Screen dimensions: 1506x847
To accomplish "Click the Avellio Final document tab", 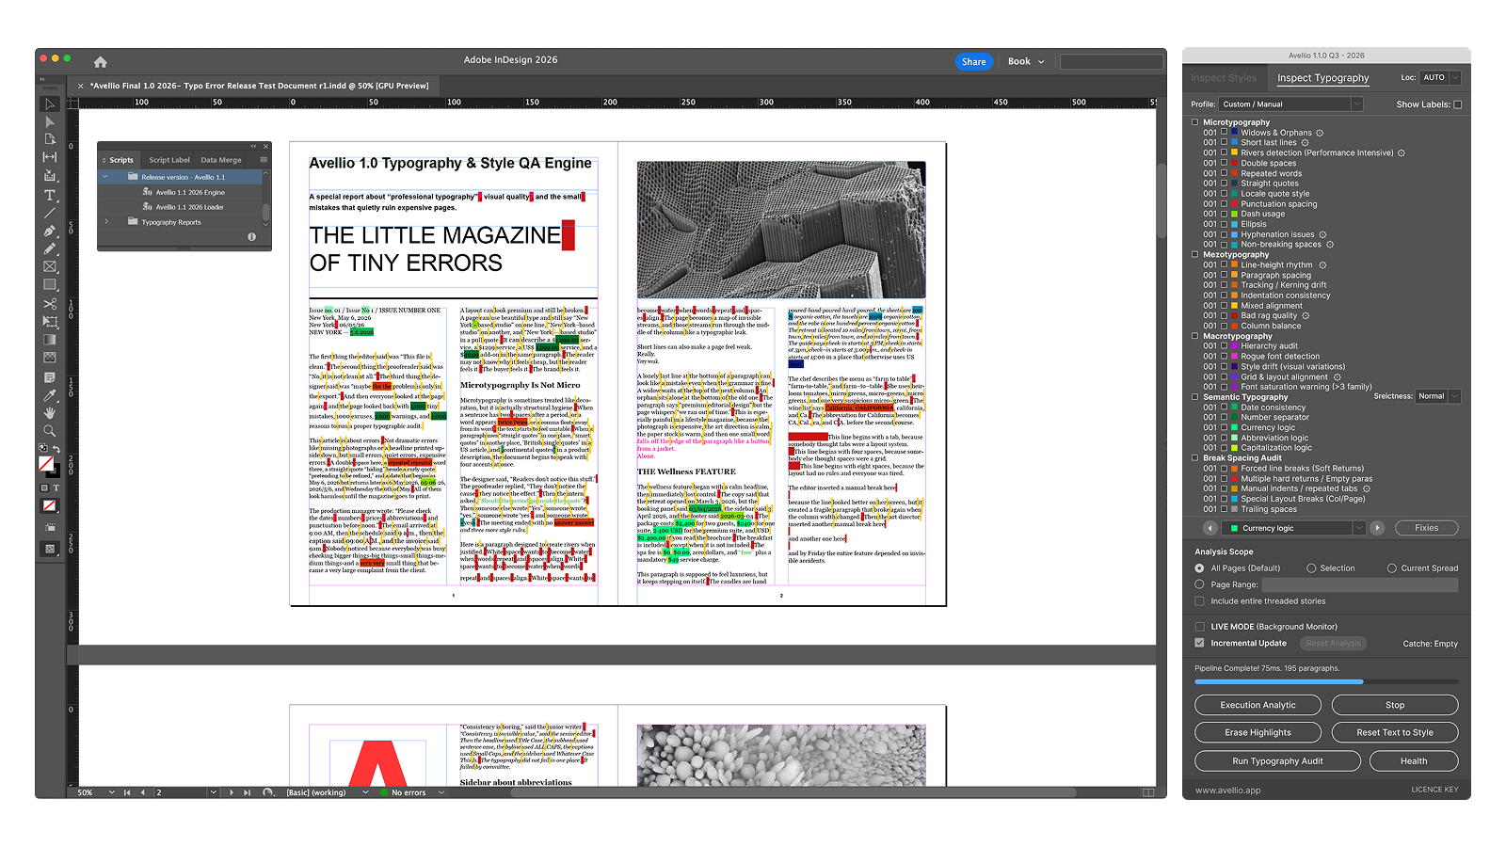I will tap(259, 86).
